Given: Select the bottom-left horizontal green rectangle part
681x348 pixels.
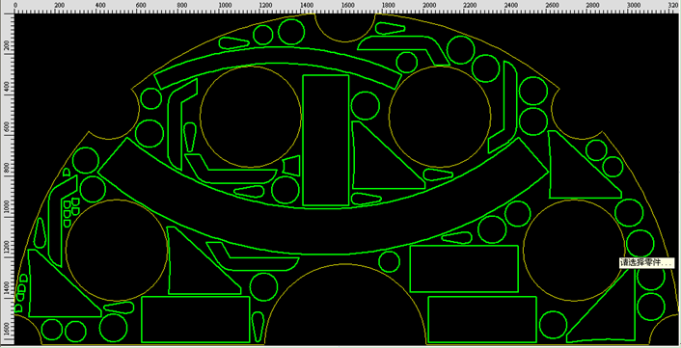Looking at the screenshot, I should pyautogui.click(x=196, y=320).
